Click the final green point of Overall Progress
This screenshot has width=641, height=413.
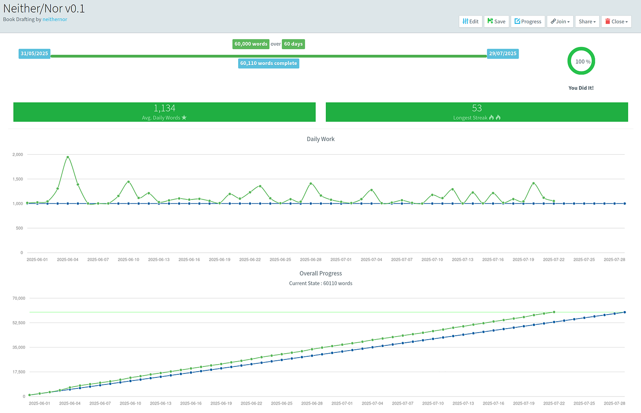(x=554, y=312)
